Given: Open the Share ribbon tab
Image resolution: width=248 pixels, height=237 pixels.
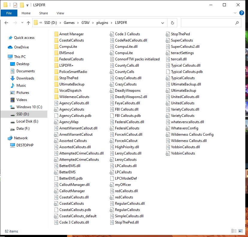Looking at the screenshot, I should (43, 13).
